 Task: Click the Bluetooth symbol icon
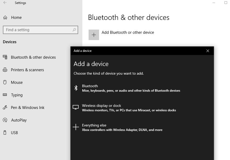(76, 88)
